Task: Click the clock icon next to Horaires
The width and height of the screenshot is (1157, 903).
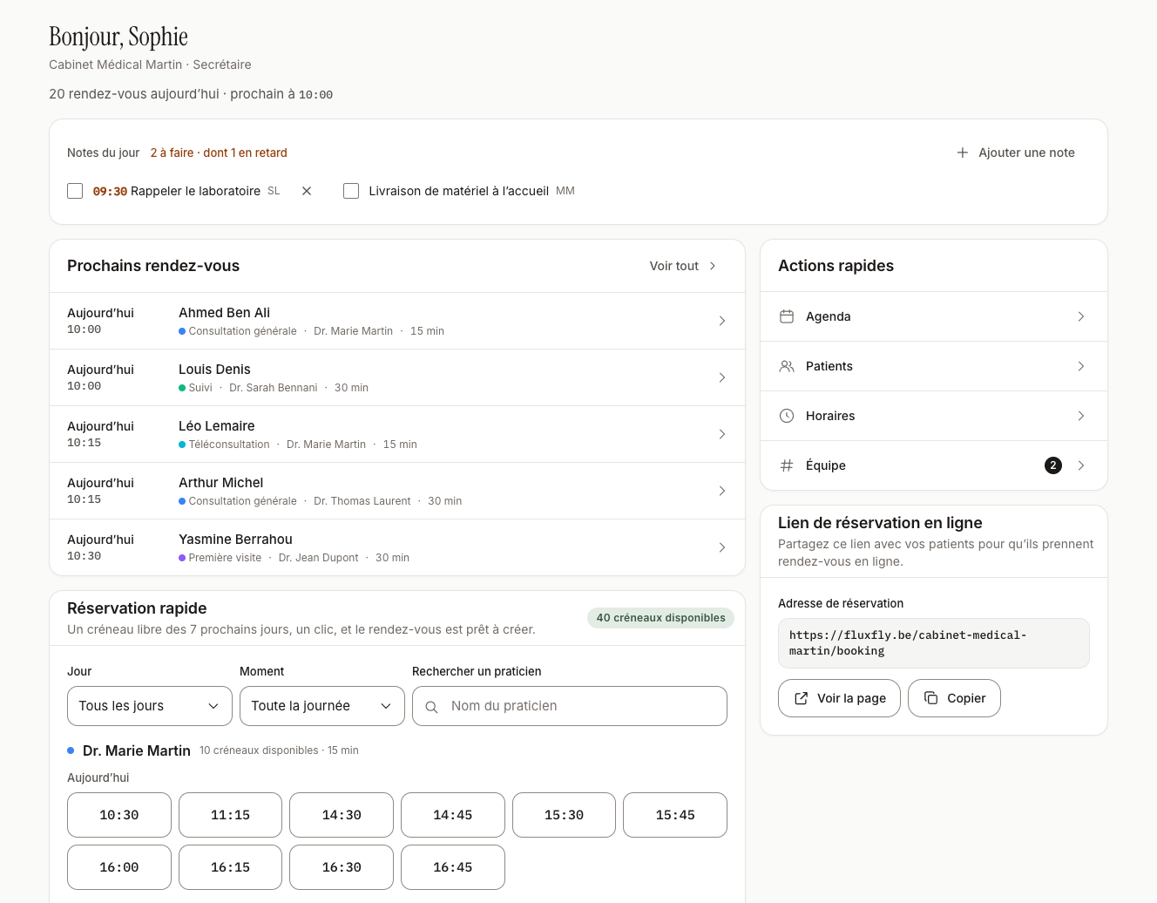Action: click(787, 416)
